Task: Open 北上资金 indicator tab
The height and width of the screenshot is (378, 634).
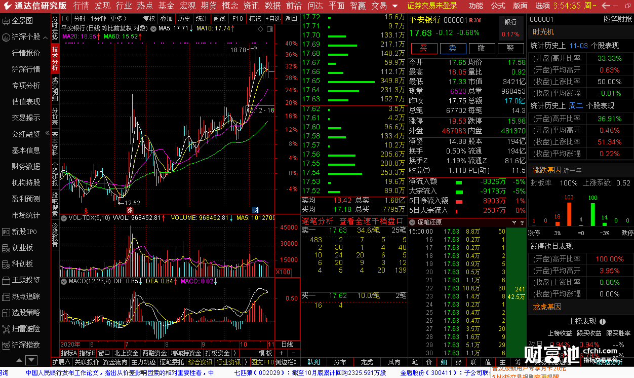Action: [x=126, y=353]
